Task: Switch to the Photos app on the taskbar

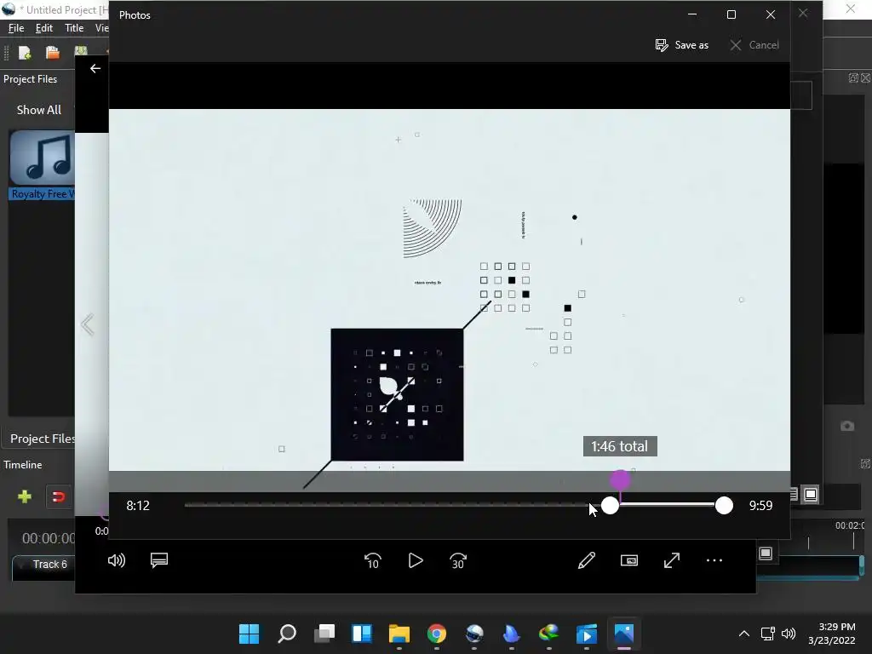Action: pos(624,634)
